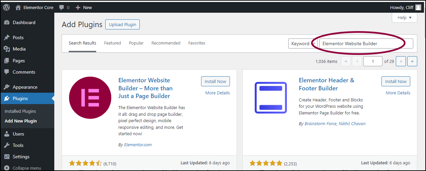The height and width of the screenshot is (171, 426).
Task: Expand the Help panel dropdown
Action: [x=404, y=18]
